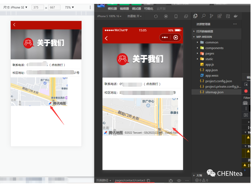Click the map in the browser preview
The width and height of the screenshot is (251, 184).
pos(39,92)
